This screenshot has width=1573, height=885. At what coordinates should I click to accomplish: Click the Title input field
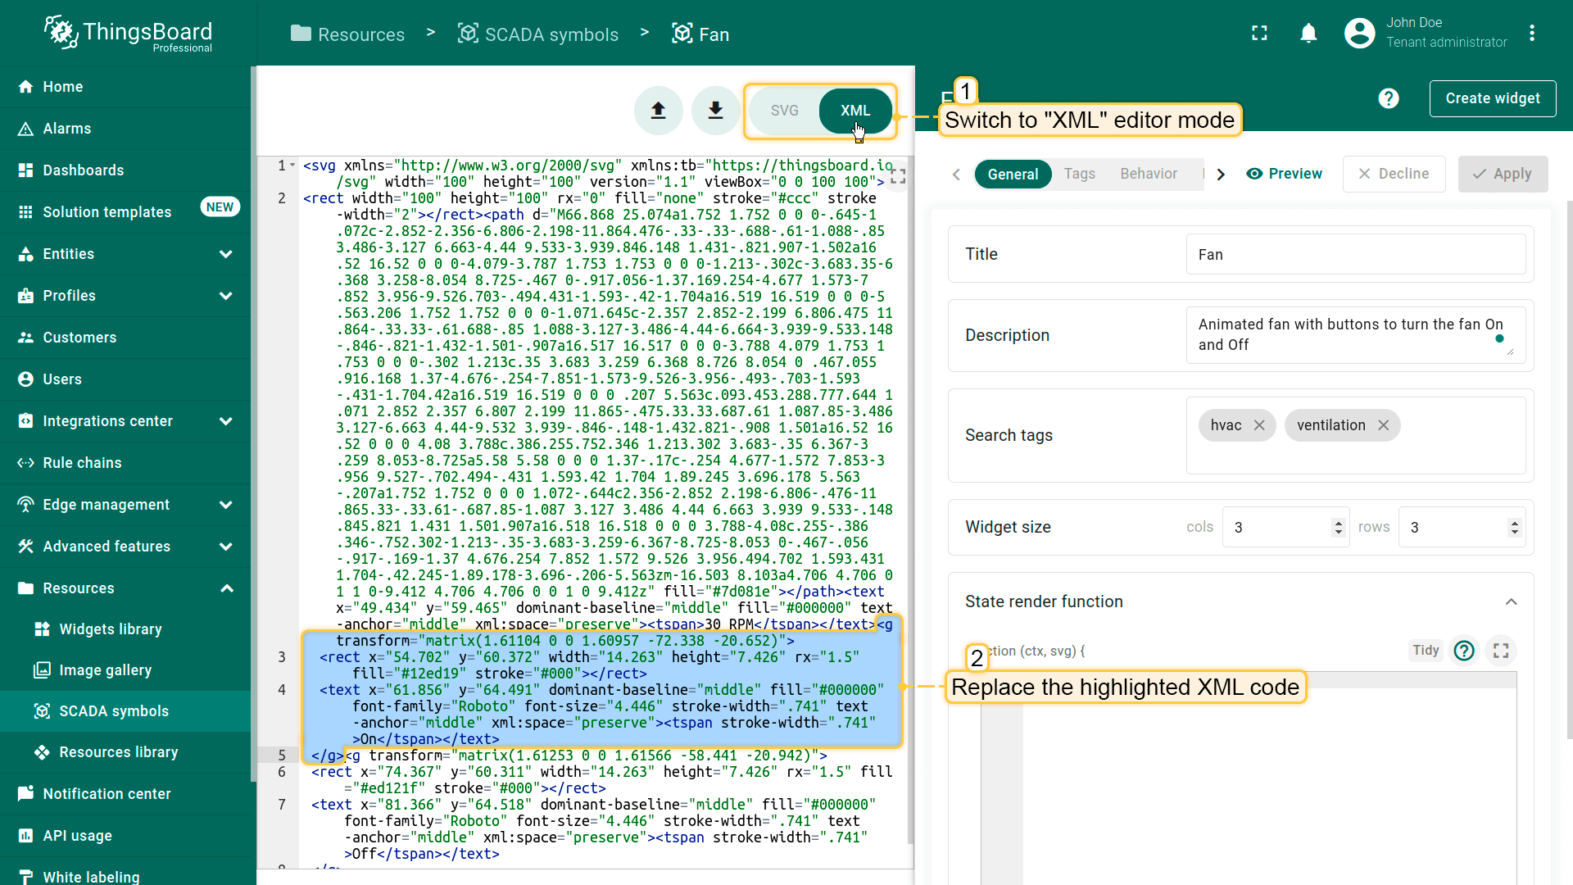tap(1355, 255)
